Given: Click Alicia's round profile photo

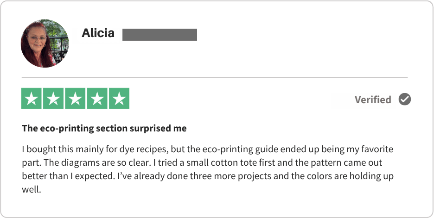Looking at the screenshot, I should 45,44.
